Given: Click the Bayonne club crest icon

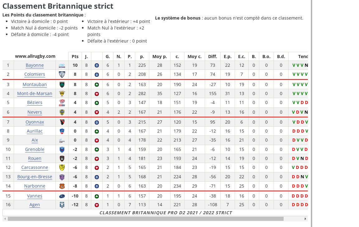Looking at the screenshot, I should point(62,65).
